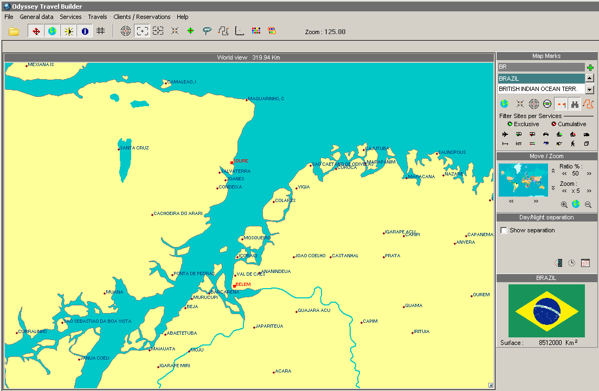Click the green plus icon beside BR field
599x391 pixels.
point(590,68)
